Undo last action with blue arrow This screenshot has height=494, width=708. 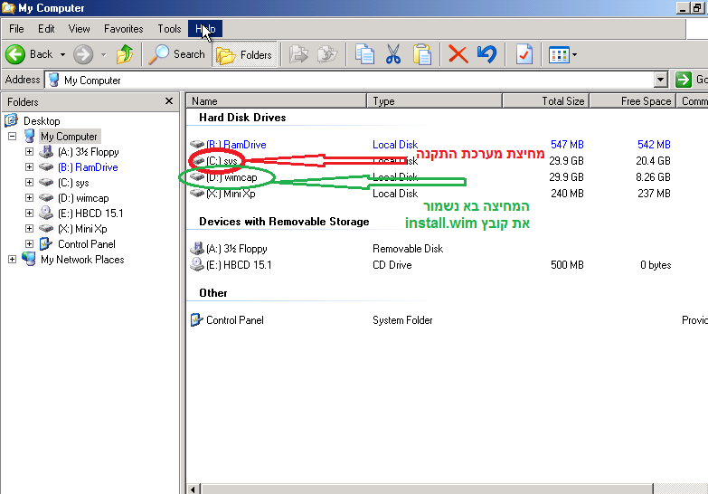[x=486, y=54]
